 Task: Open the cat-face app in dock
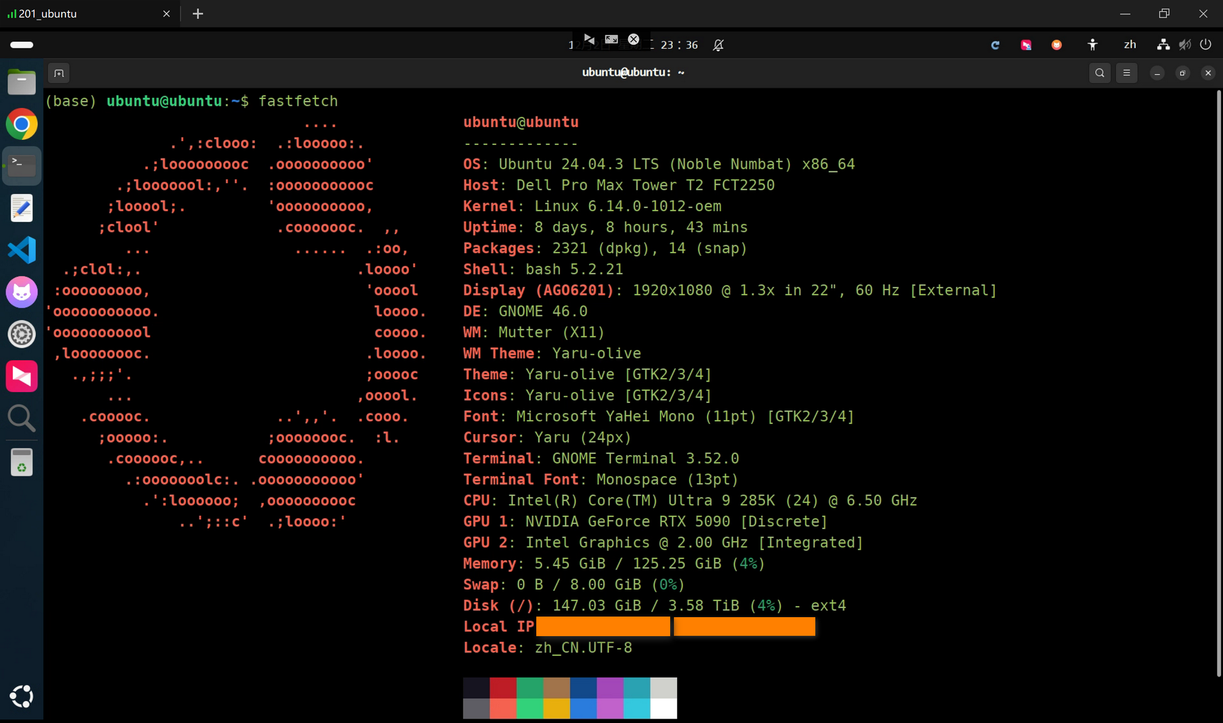(21, 292)
